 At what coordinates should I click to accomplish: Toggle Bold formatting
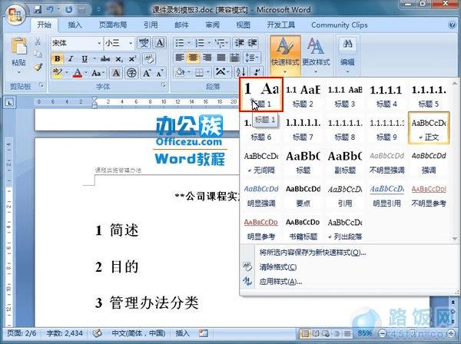point(58,59)
